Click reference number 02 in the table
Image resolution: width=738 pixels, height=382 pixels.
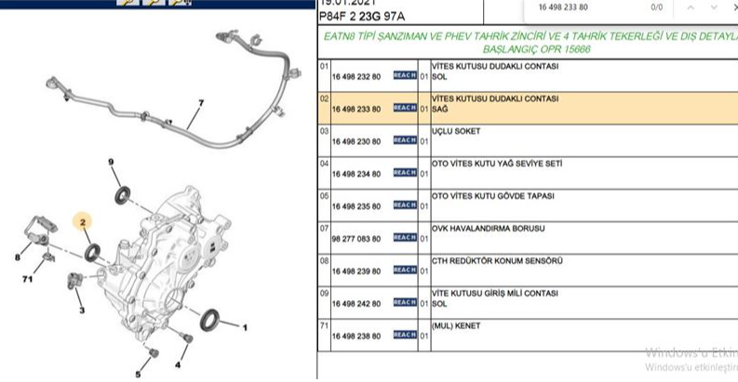point(324,99)
